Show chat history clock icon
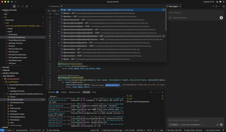 click(216, 6)
